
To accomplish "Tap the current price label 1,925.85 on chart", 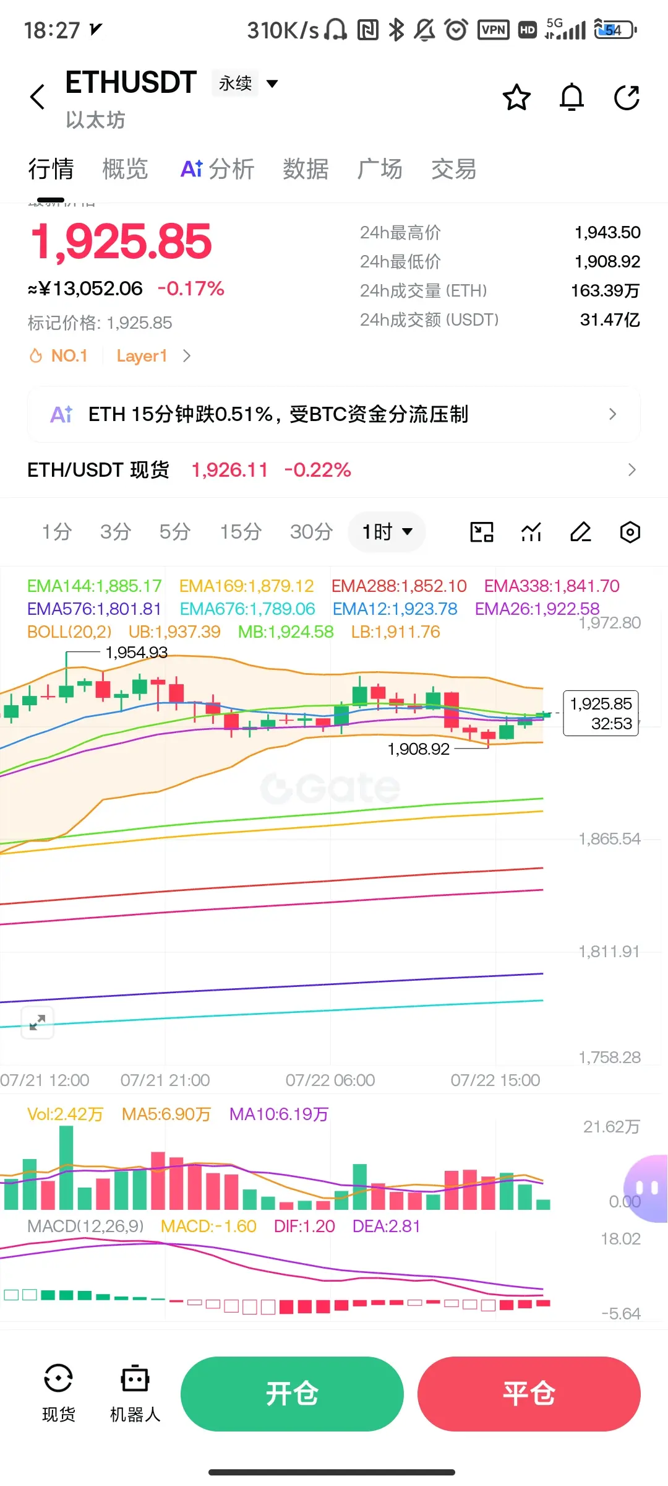I will (x=601, y=713).
